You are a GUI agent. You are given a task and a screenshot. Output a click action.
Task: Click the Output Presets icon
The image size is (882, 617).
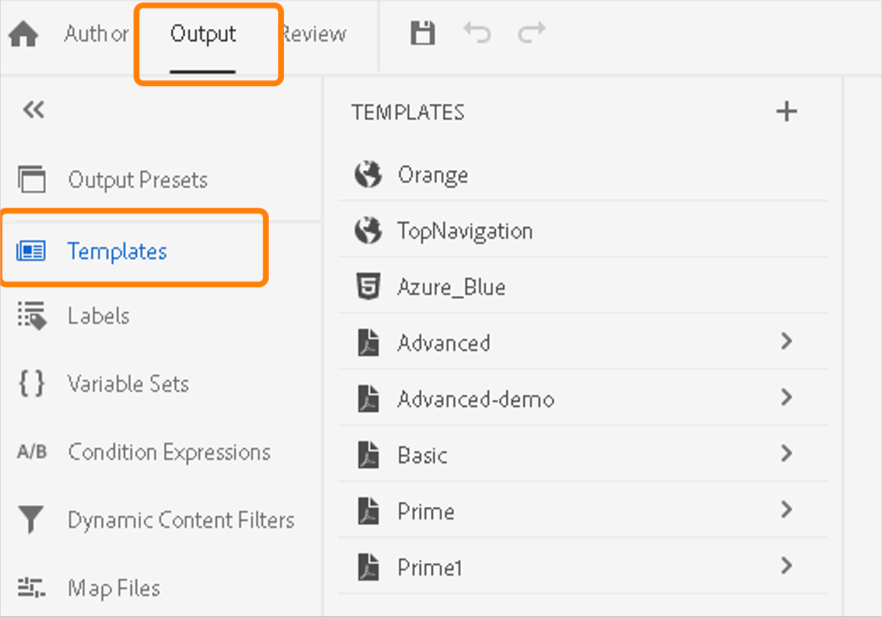[x=31, y=180]
